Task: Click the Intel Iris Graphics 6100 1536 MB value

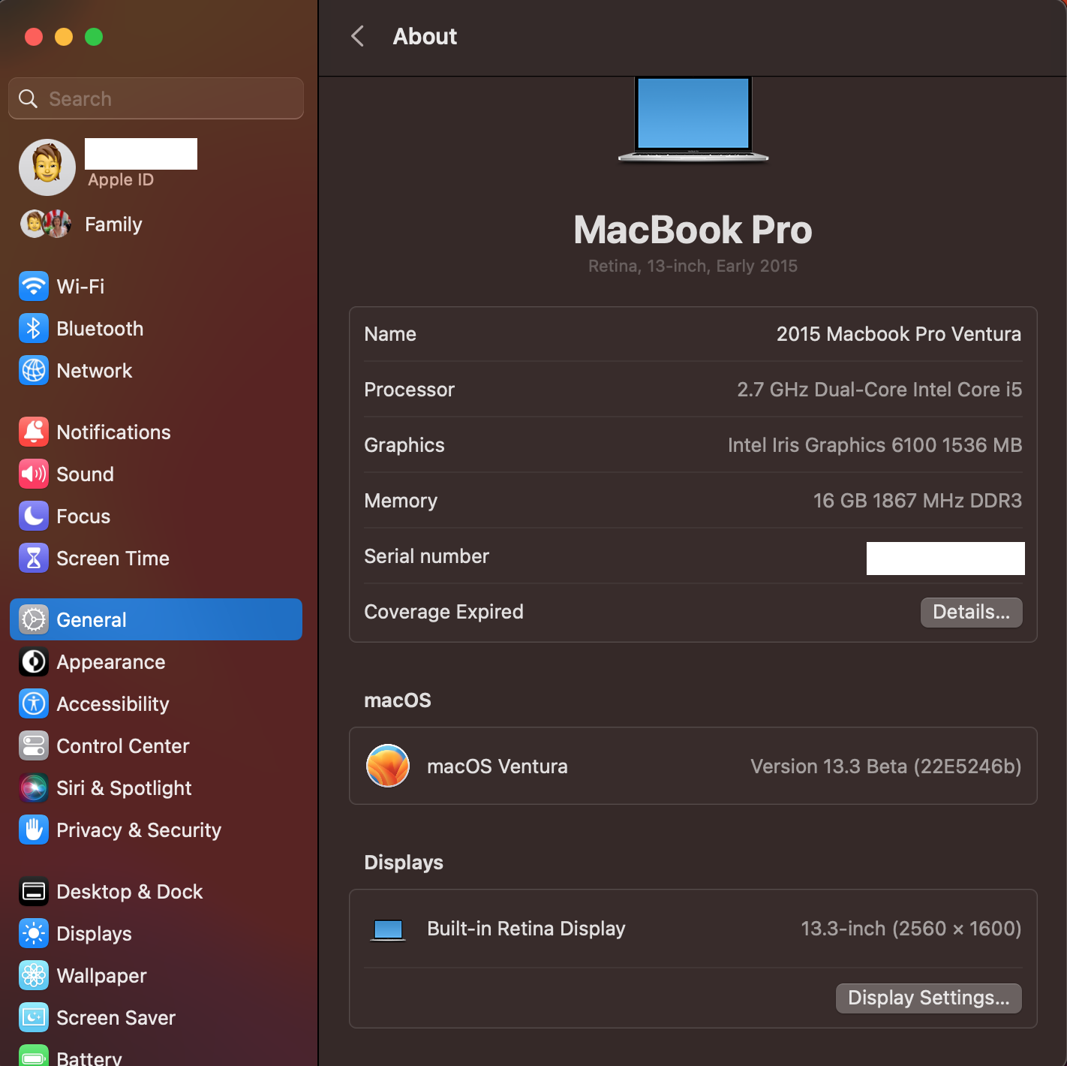Action: 875,445
